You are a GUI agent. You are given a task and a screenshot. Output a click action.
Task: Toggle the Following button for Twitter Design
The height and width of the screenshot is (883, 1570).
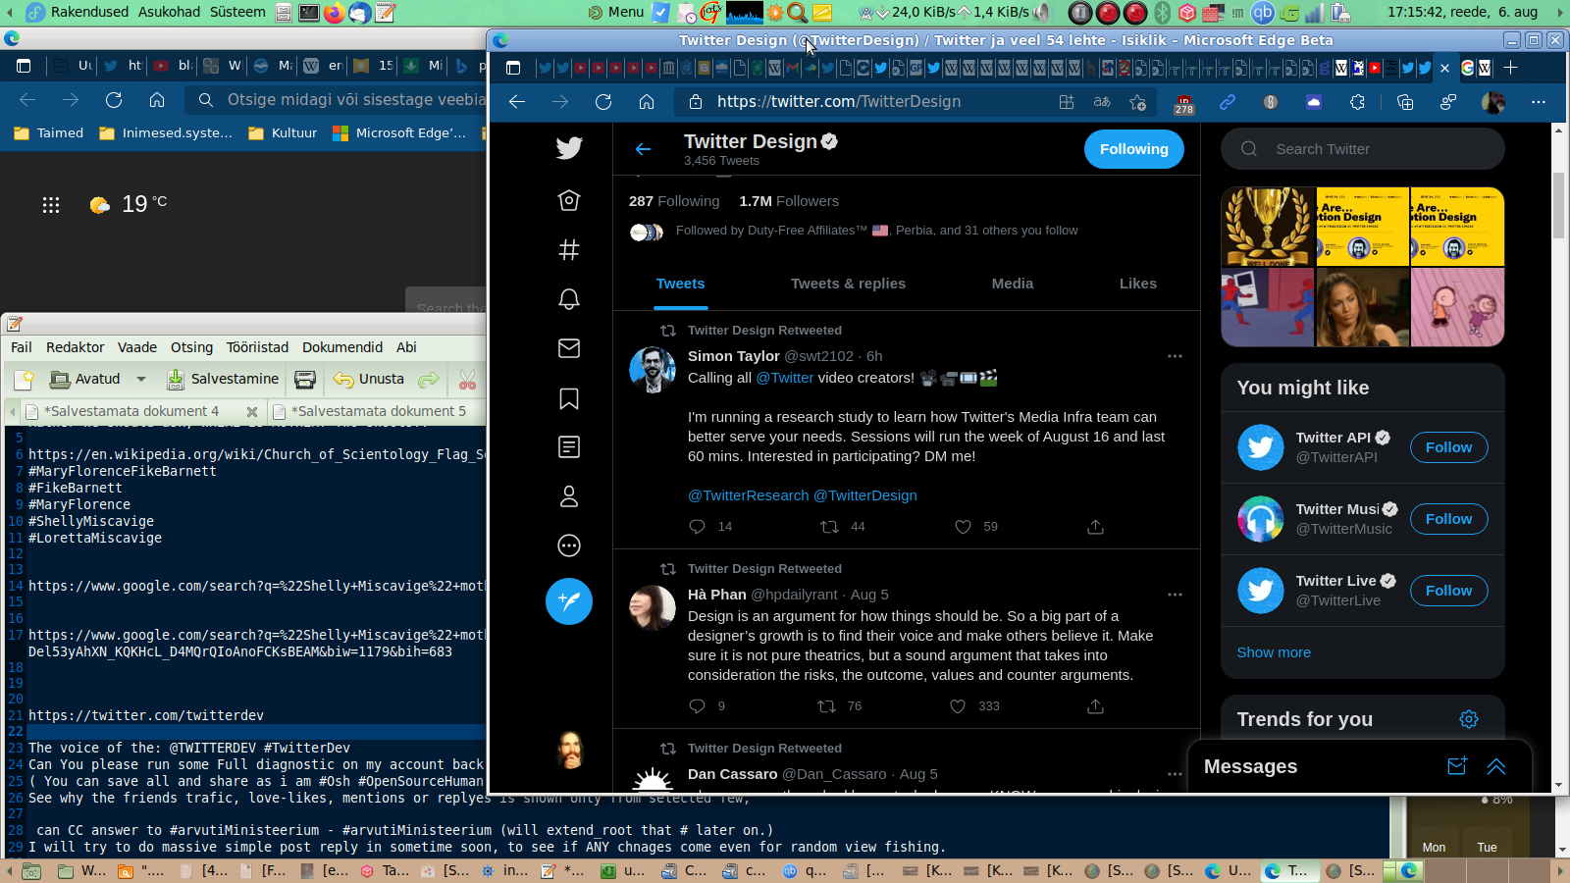[x=1134, y=149]
